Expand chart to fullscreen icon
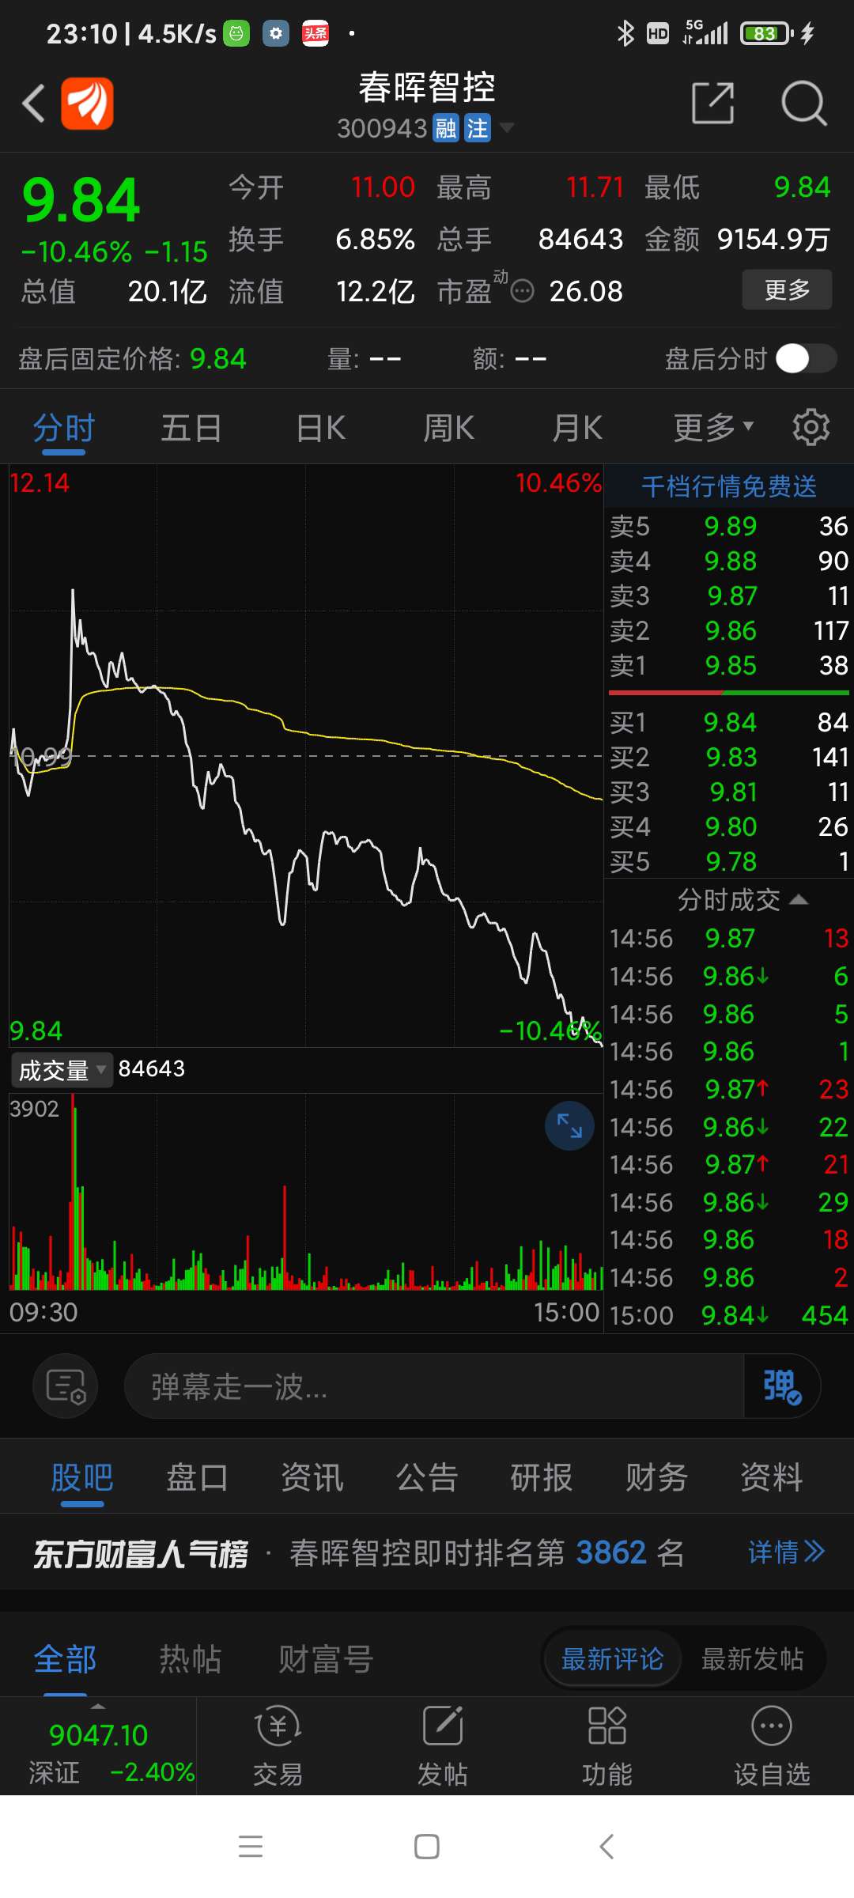854x1898 pixels. point(569,1125)
